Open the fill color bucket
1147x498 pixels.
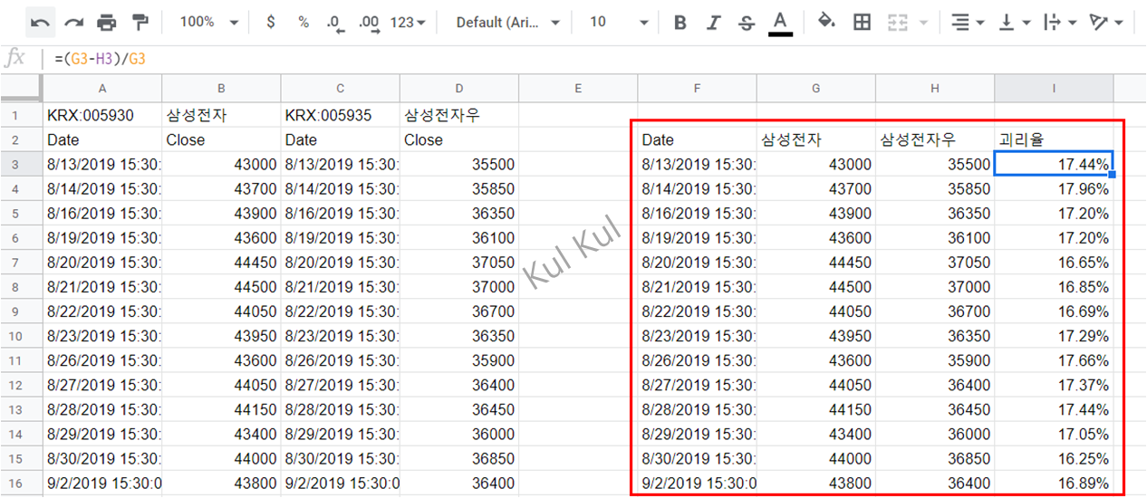point(826,22)
